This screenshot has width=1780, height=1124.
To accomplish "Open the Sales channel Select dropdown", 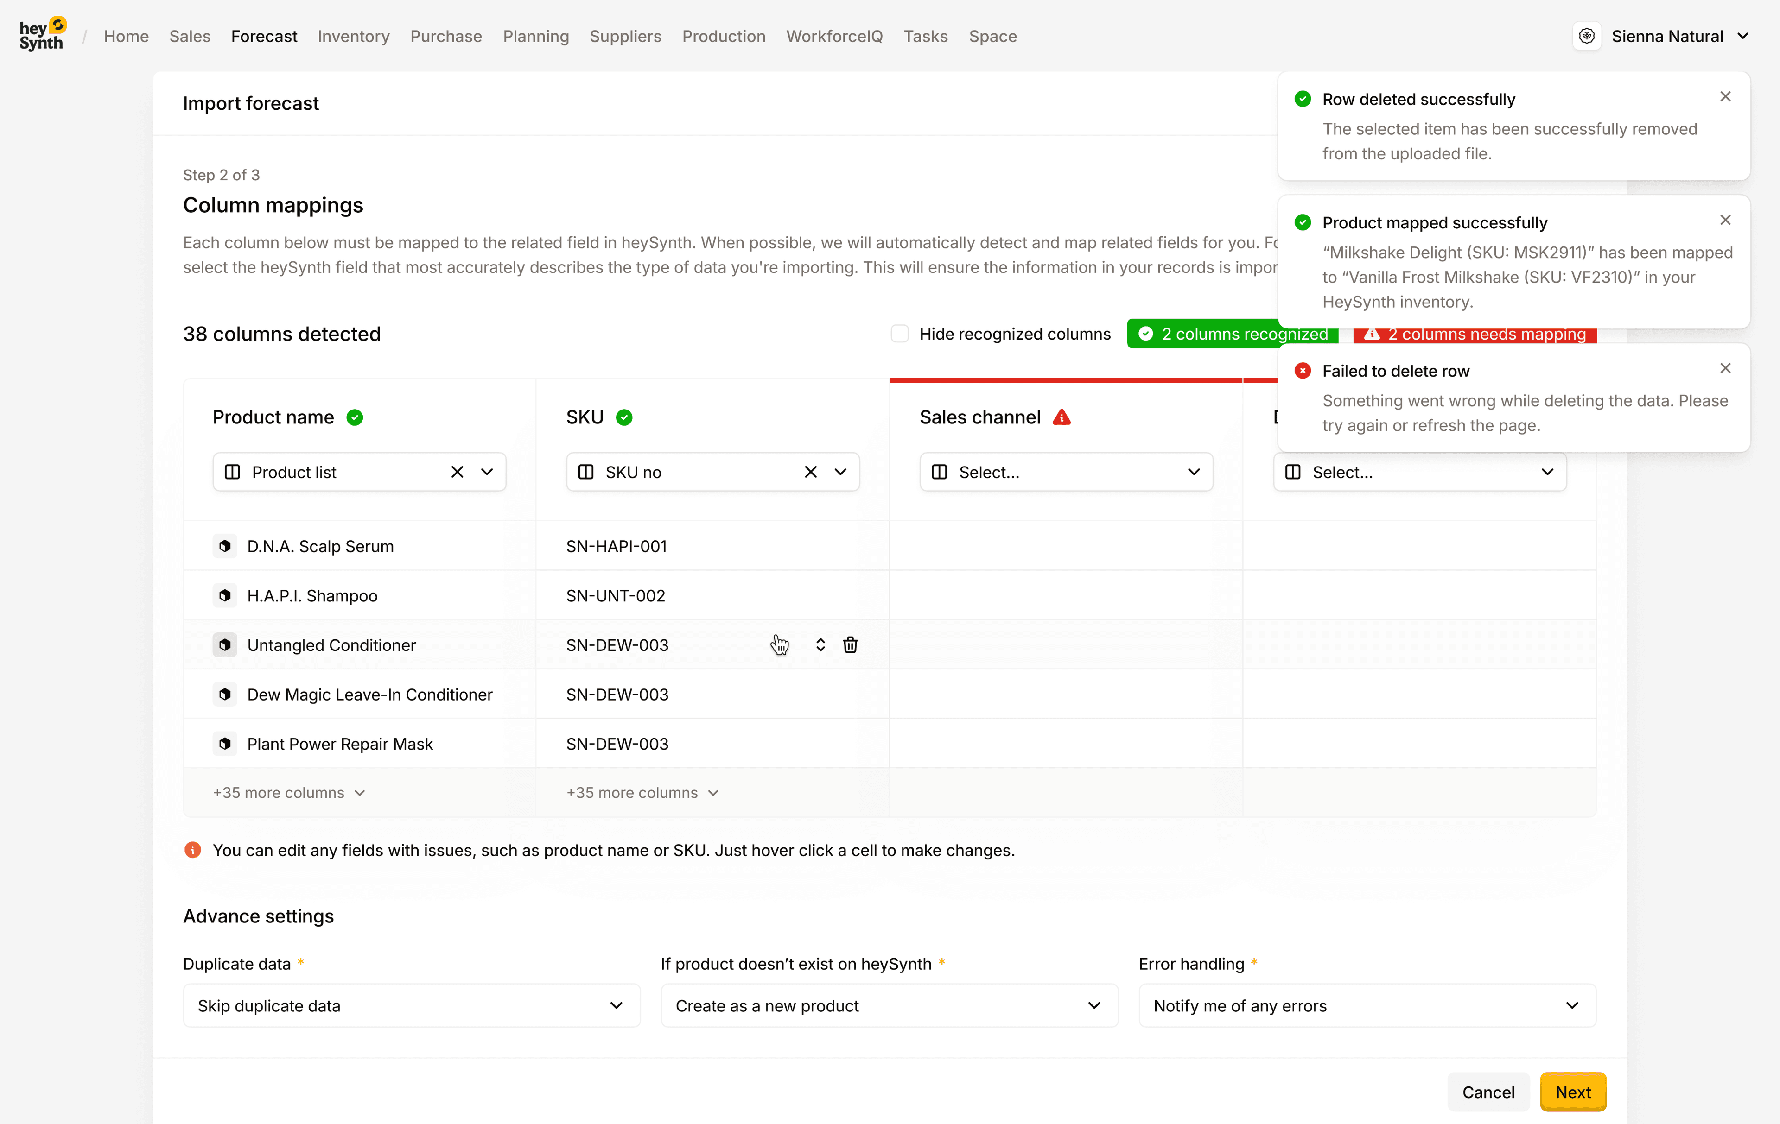I will pyautogui.click(x=1065, y=472).
